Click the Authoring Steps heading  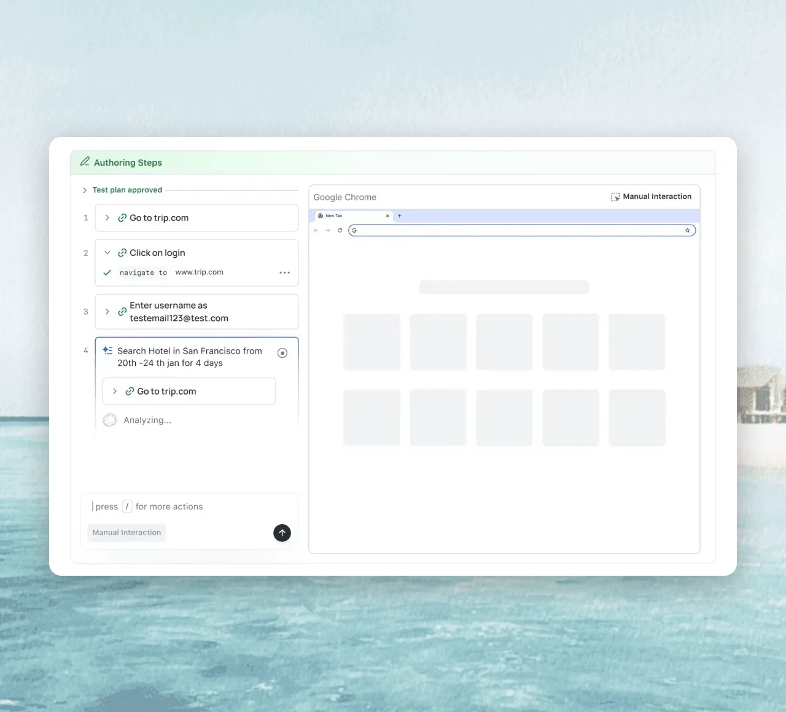tap(128, 163)
